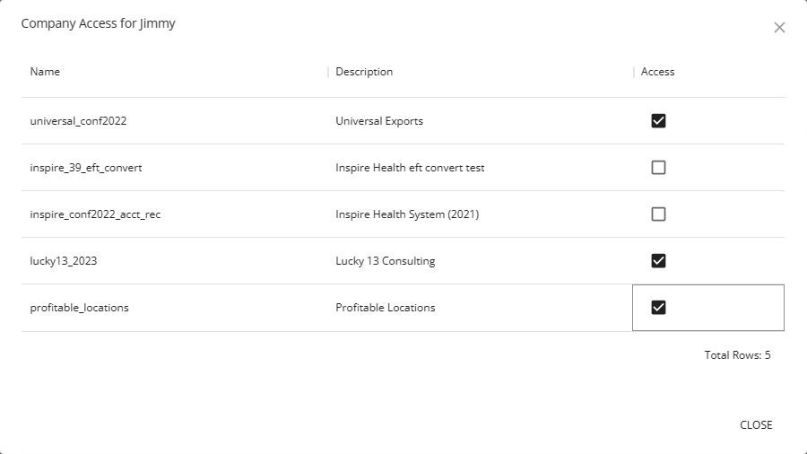Grant access to inspire_conf2022_acct_rec
Viewport: 807px width, 454px height.
[658, 214]
